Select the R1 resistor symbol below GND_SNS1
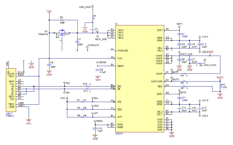 click(x=93, y=18)
